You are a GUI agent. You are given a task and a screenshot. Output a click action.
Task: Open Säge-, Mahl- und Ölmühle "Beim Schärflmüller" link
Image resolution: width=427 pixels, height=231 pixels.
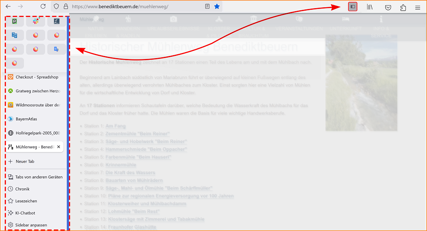pyautogui.click(x=159, y=188)
